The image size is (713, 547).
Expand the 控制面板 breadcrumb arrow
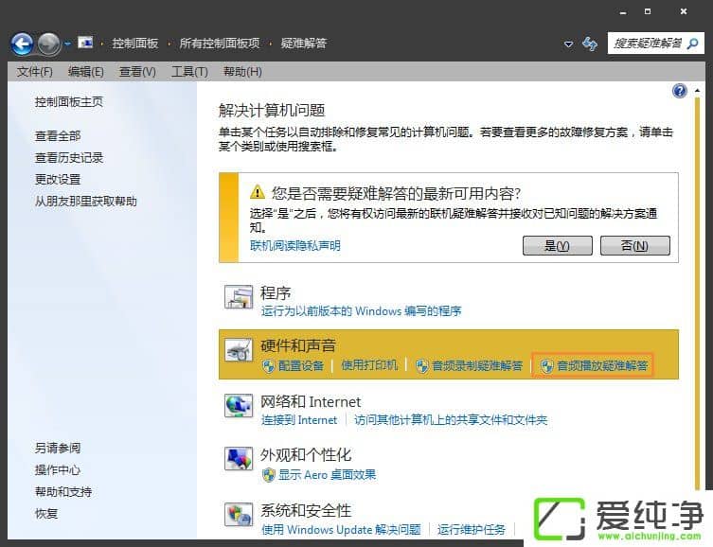[171, 44]
